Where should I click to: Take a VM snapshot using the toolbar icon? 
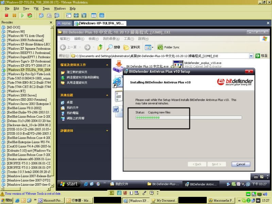point(41,15)
